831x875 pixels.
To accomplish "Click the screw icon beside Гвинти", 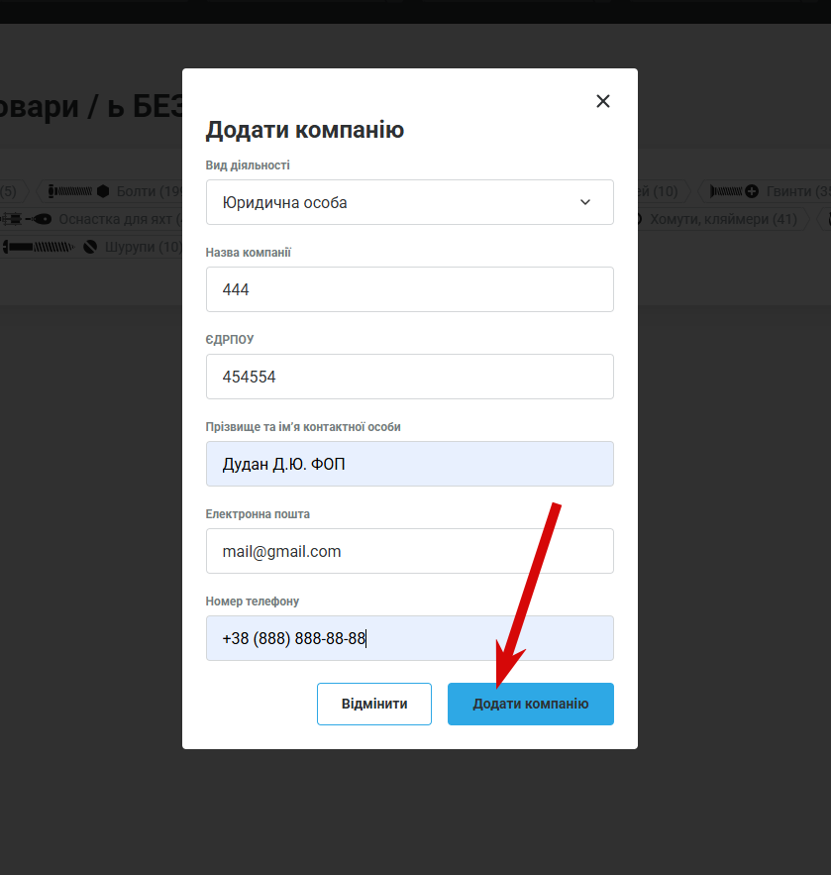I will tap(734, 191).
